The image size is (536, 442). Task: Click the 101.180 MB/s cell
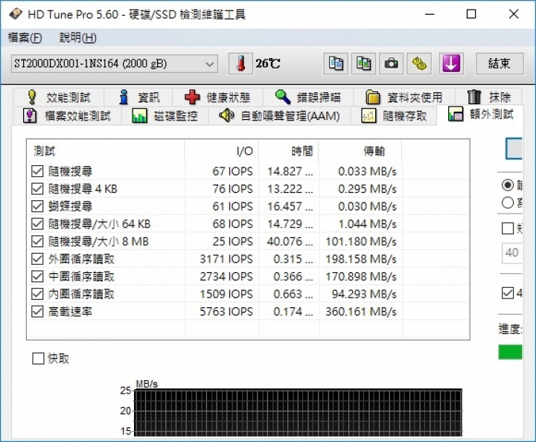pyautogui.click(x=360, y=242)
